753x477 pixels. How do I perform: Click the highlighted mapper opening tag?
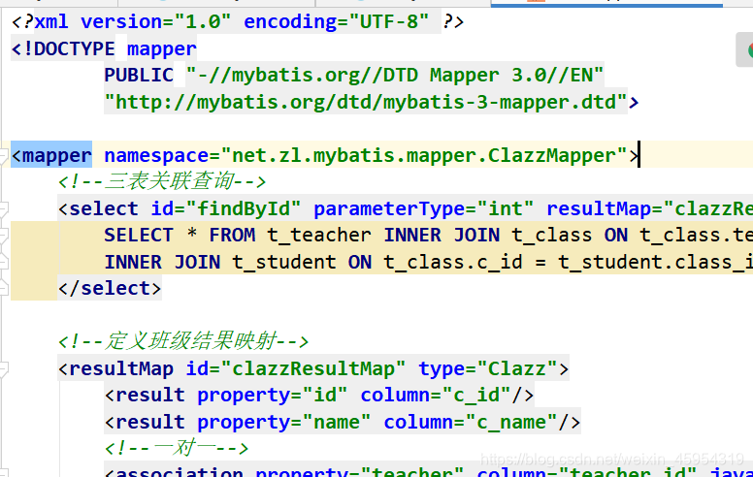click(51, 155)
